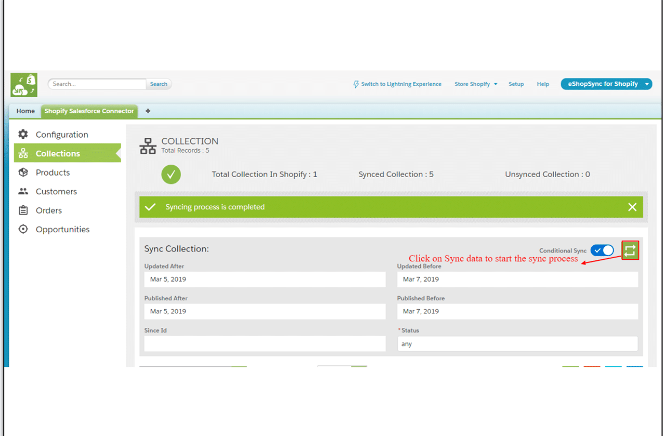Switch to the Home tab

(25, 111)
